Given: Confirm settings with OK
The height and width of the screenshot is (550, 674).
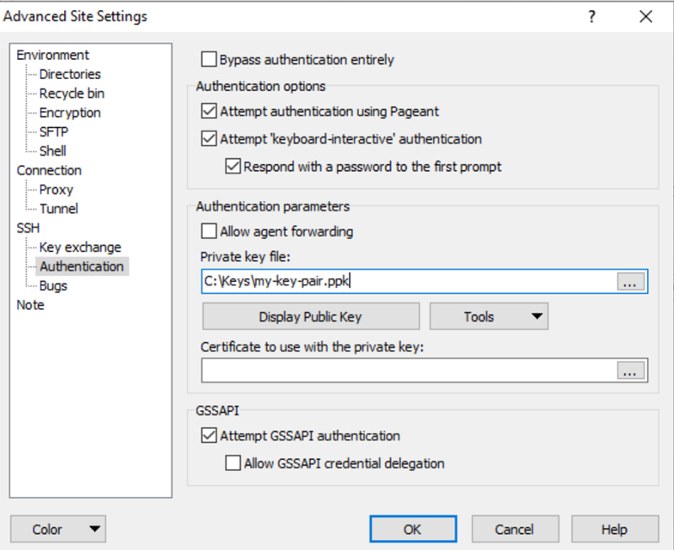Looking at the screenshot, I should pyautogui.click(x=412, y=529).
